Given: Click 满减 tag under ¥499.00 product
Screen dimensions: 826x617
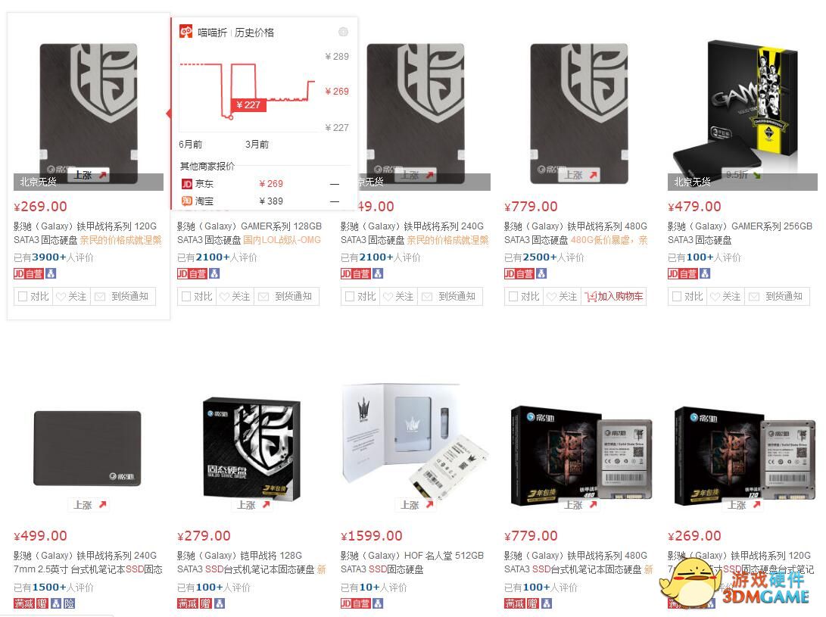Looking at the screenshot, I should click(24, 603).
